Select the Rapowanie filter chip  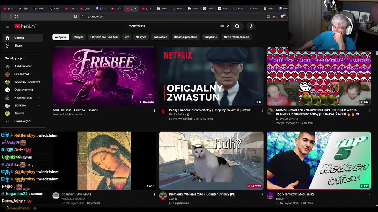pyautogui.click(x=160, y=37)
